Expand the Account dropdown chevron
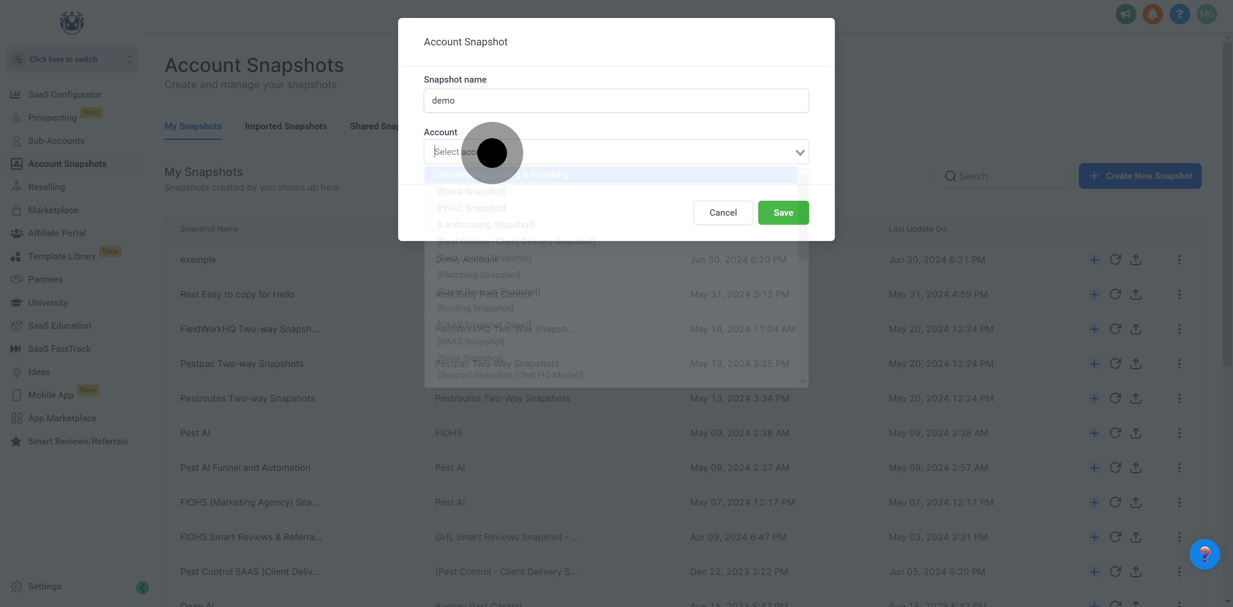 click(x=799, y=153)
